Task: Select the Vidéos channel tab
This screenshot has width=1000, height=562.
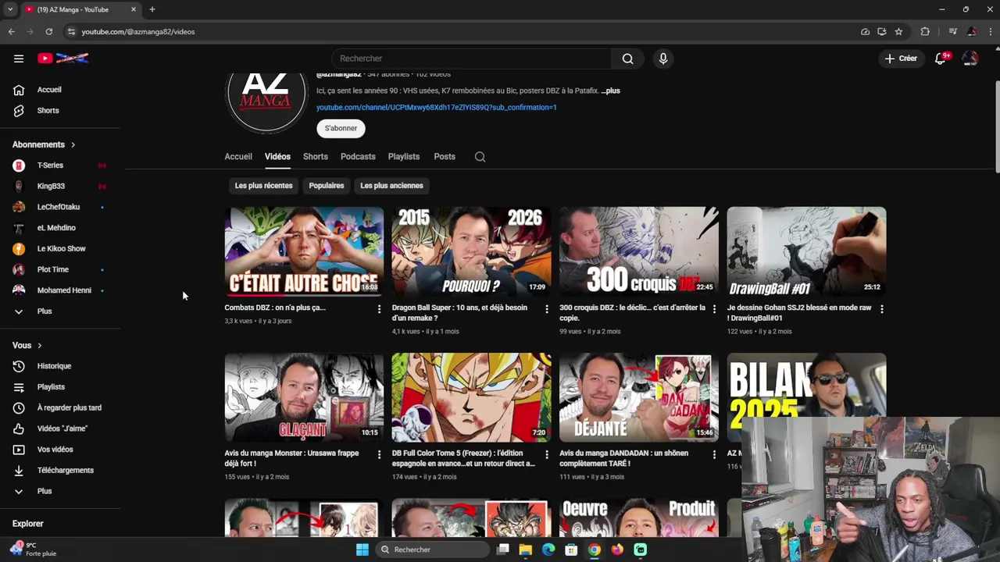Action: pos(277,157)
